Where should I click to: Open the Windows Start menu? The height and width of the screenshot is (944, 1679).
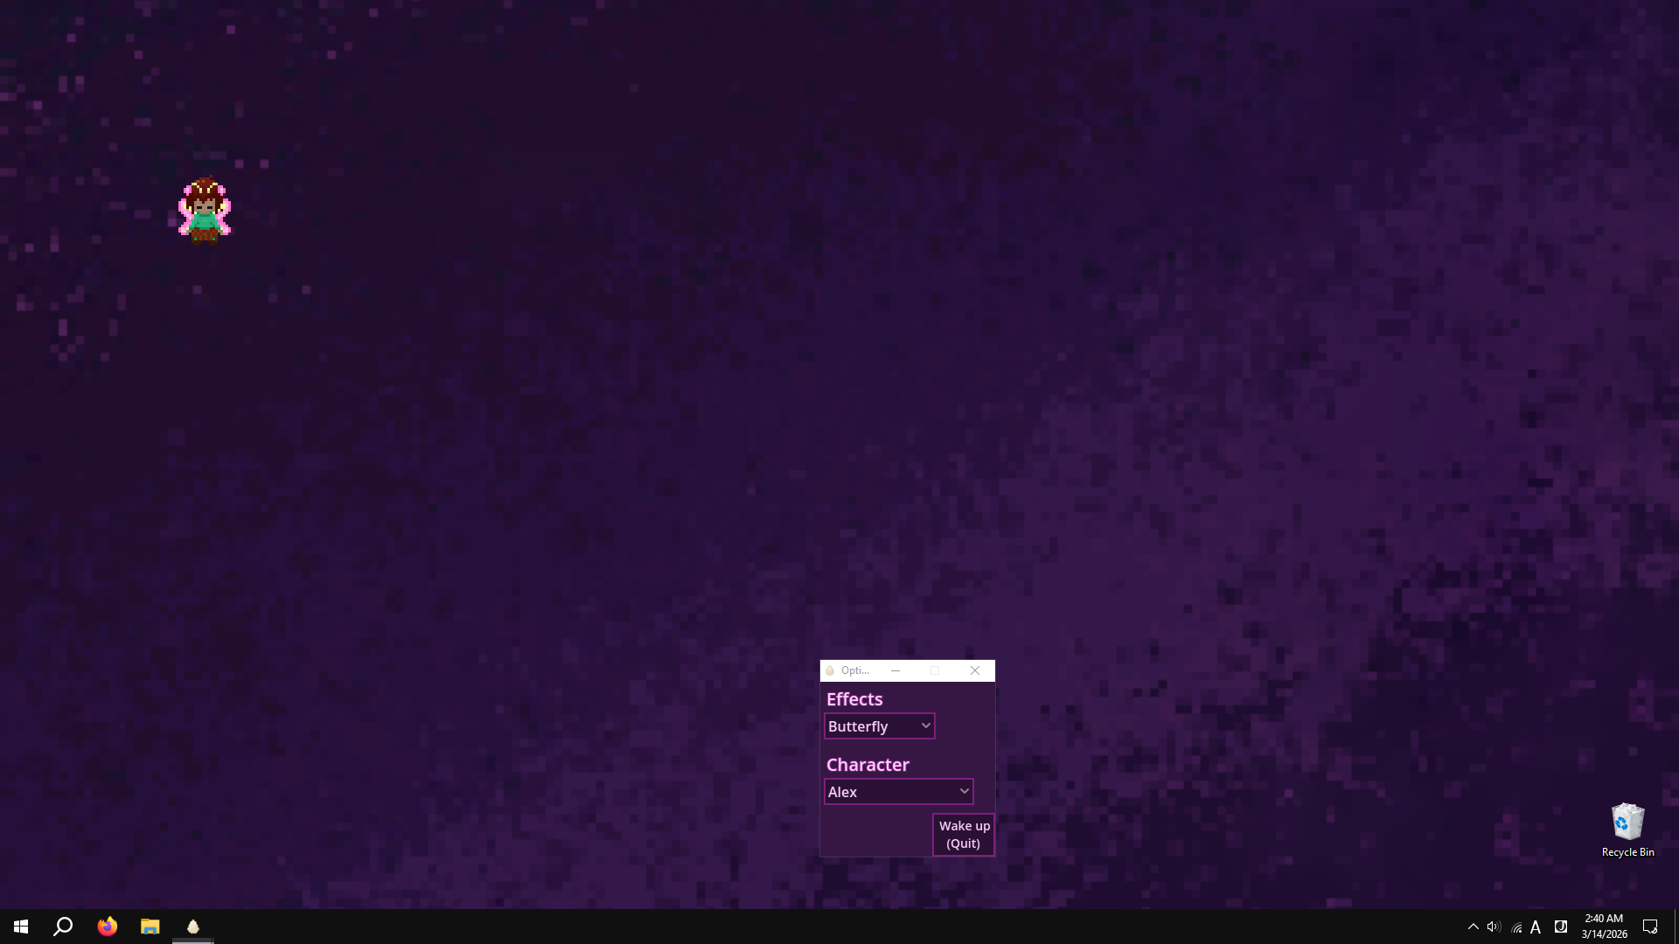click(21, 927)
